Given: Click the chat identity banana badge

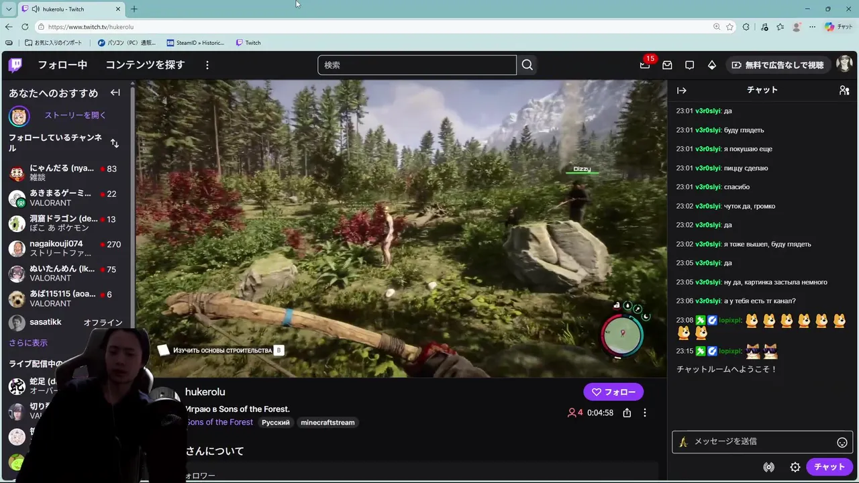Looking at the screenshot, I should [683, 441].
